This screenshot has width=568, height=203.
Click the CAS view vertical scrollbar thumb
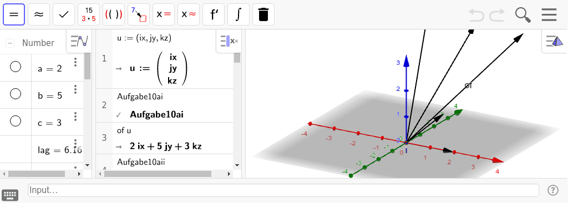(237, 58)
